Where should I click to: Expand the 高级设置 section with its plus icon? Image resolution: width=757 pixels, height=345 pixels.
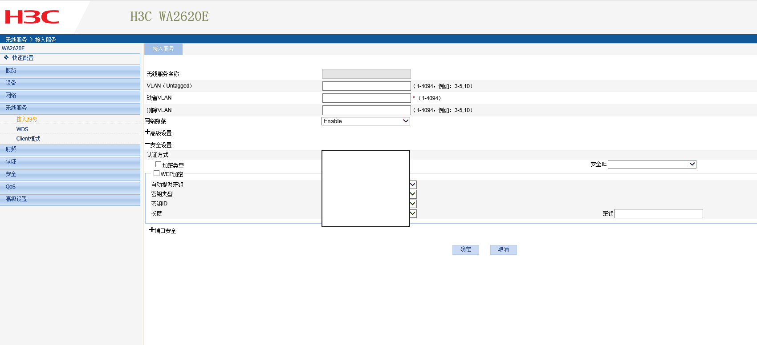point(147,132)
